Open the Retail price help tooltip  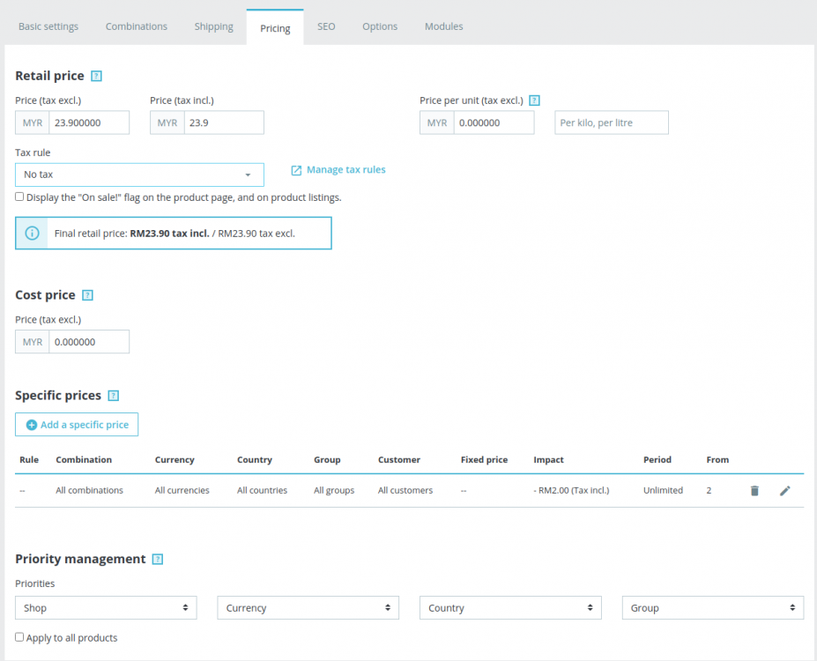tap(97, 77)
